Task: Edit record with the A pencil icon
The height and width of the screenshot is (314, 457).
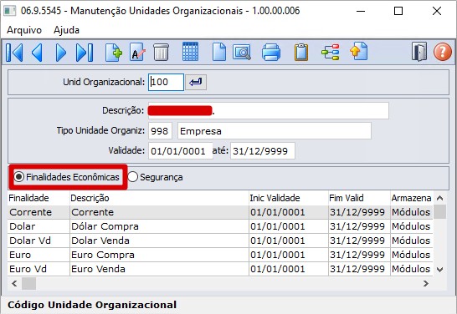Action: (x=137, y=53)
